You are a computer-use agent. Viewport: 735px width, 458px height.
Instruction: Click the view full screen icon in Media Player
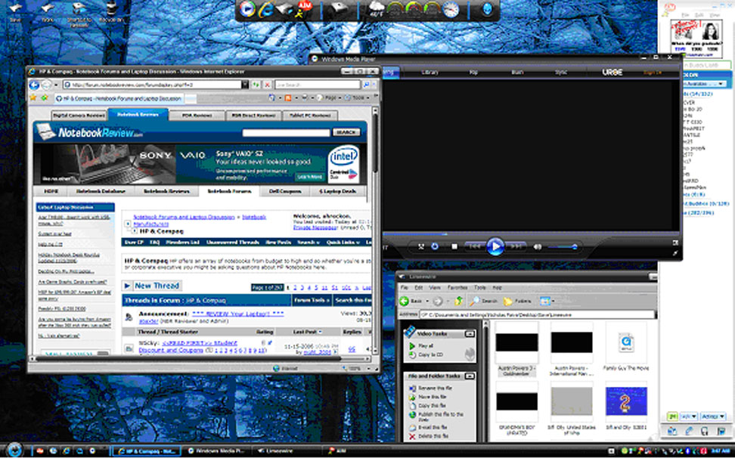point(675,243)
